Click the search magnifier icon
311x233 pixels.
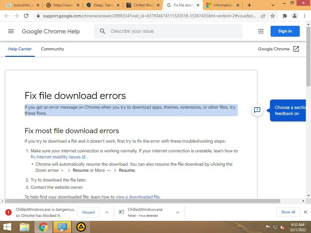(102, 31)
